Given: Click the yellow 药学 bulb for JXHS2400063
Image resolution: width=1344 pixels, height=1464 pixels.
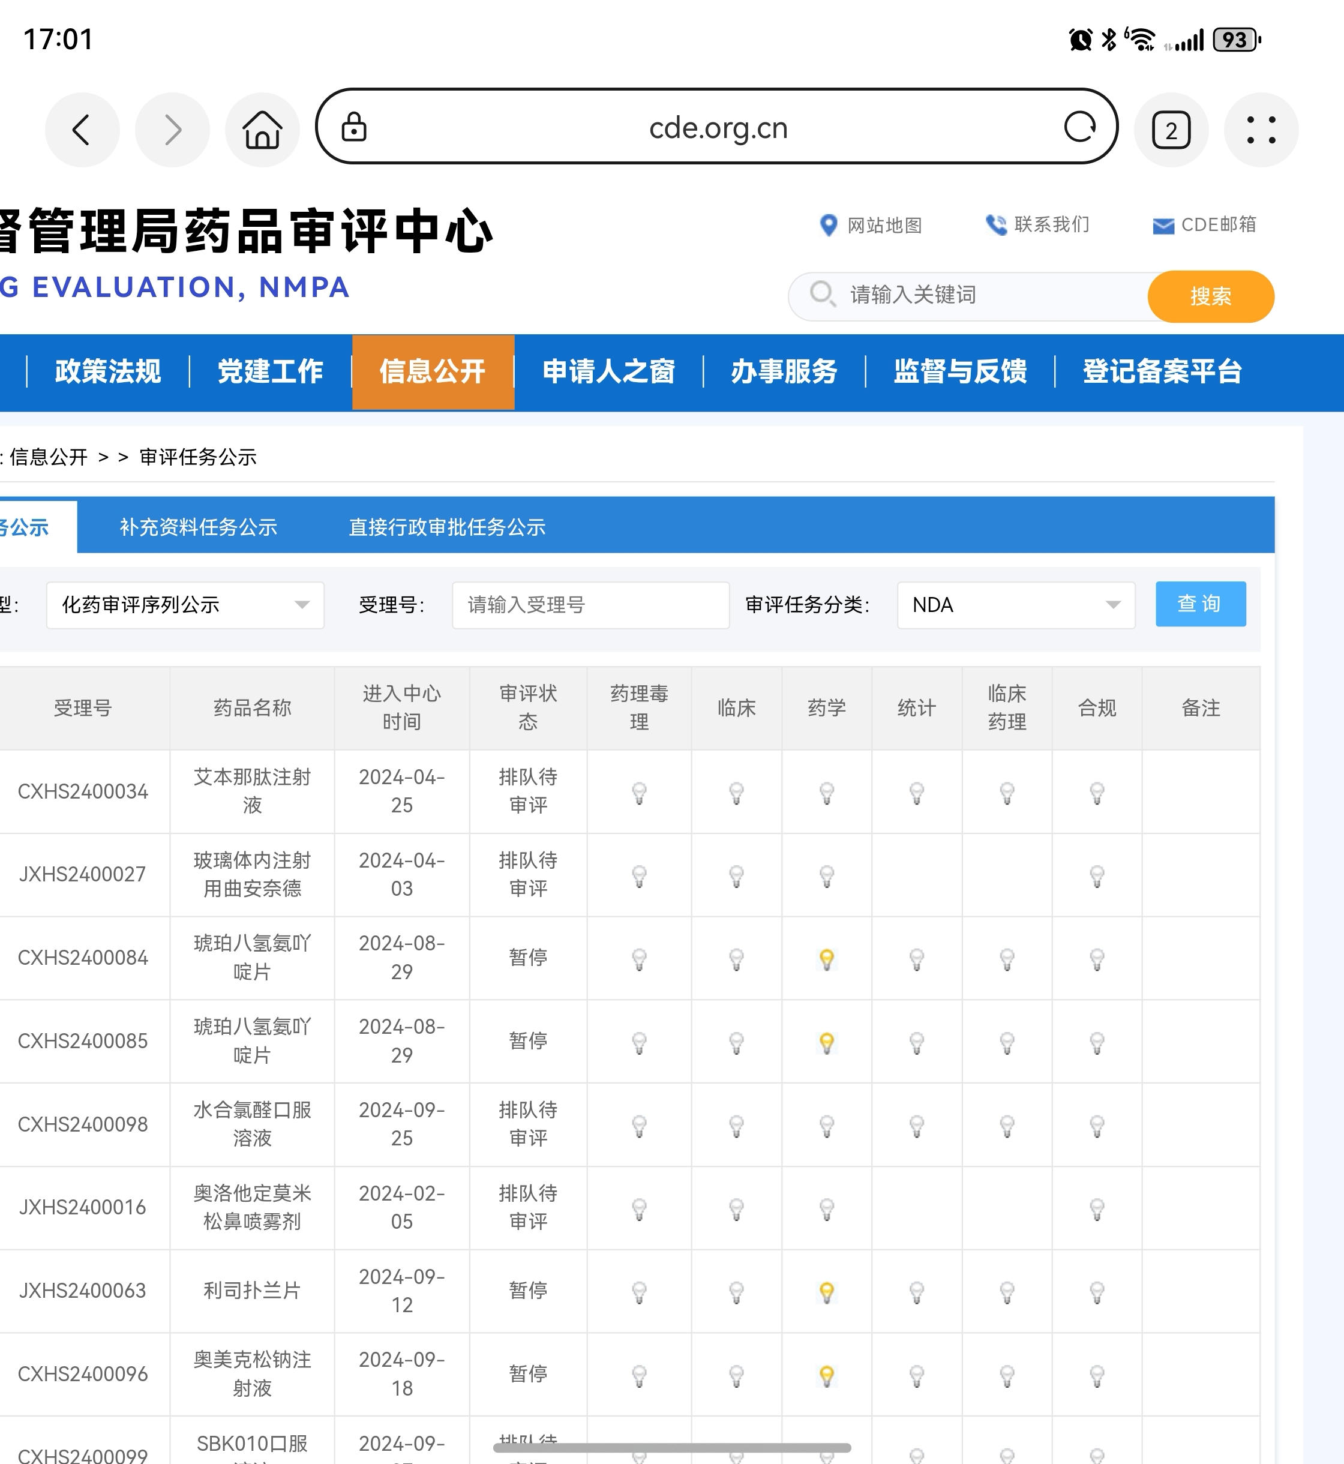Looking at the screenshot, I should tap(826, 1292).
